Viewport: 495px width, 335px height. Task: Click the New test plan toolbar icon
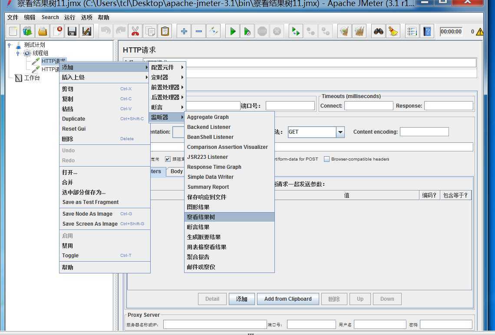(x=13, y=31)
